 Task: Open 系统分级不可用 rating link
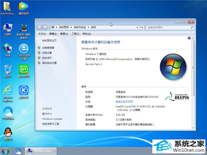coord(124,102)
